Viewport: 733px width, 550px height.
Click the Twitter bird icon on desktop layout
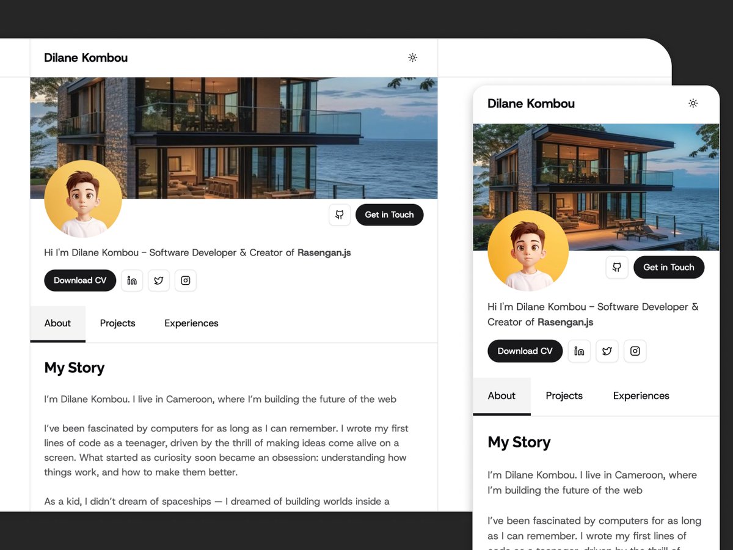click(x=159, y=280)
